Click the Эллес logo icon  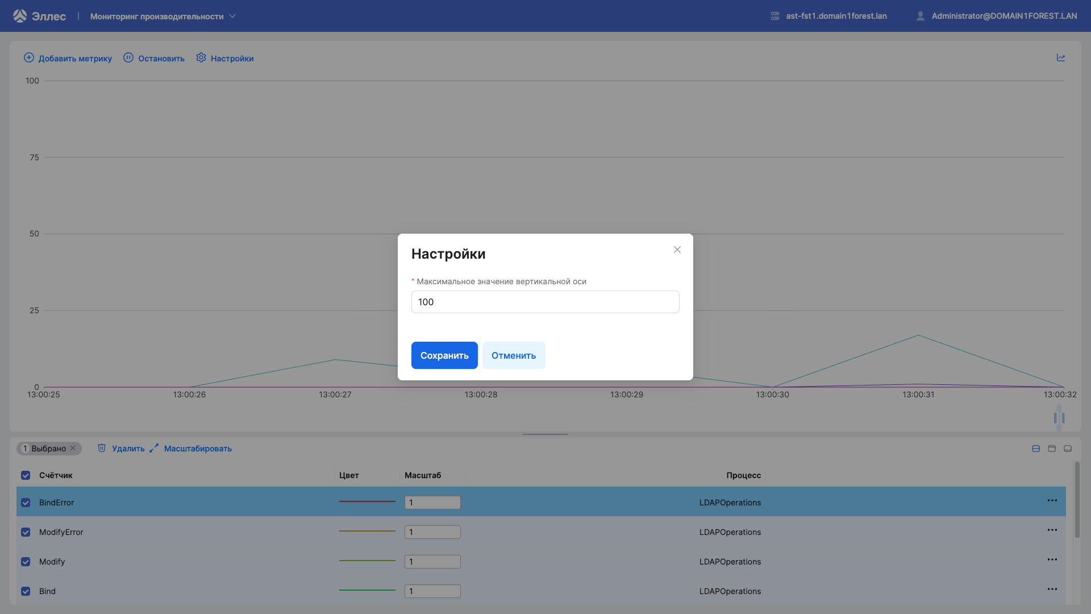coord(20,16)
